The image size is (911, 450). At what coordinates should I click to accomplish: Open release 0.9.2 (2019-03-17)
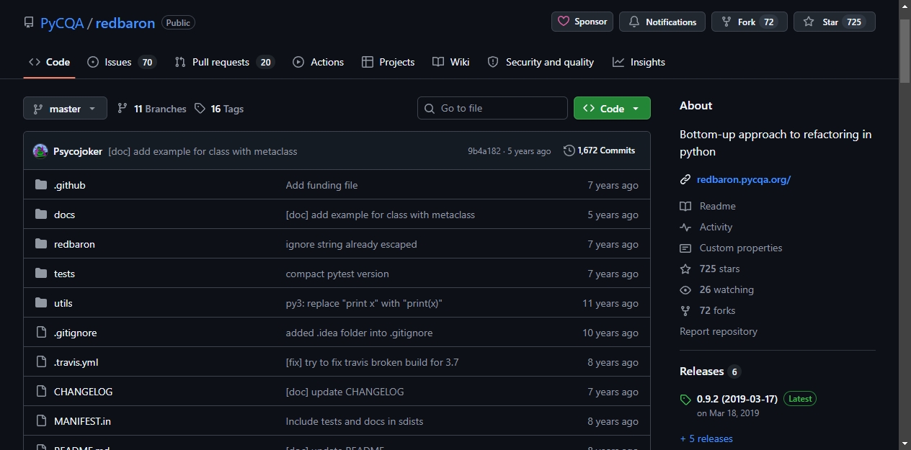[737, 399]
